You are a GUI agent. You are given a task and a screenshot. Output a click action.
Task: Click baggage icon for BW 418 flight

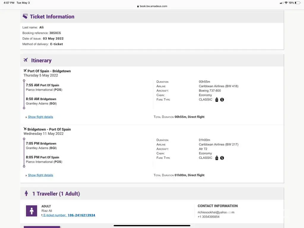(217, 100)
